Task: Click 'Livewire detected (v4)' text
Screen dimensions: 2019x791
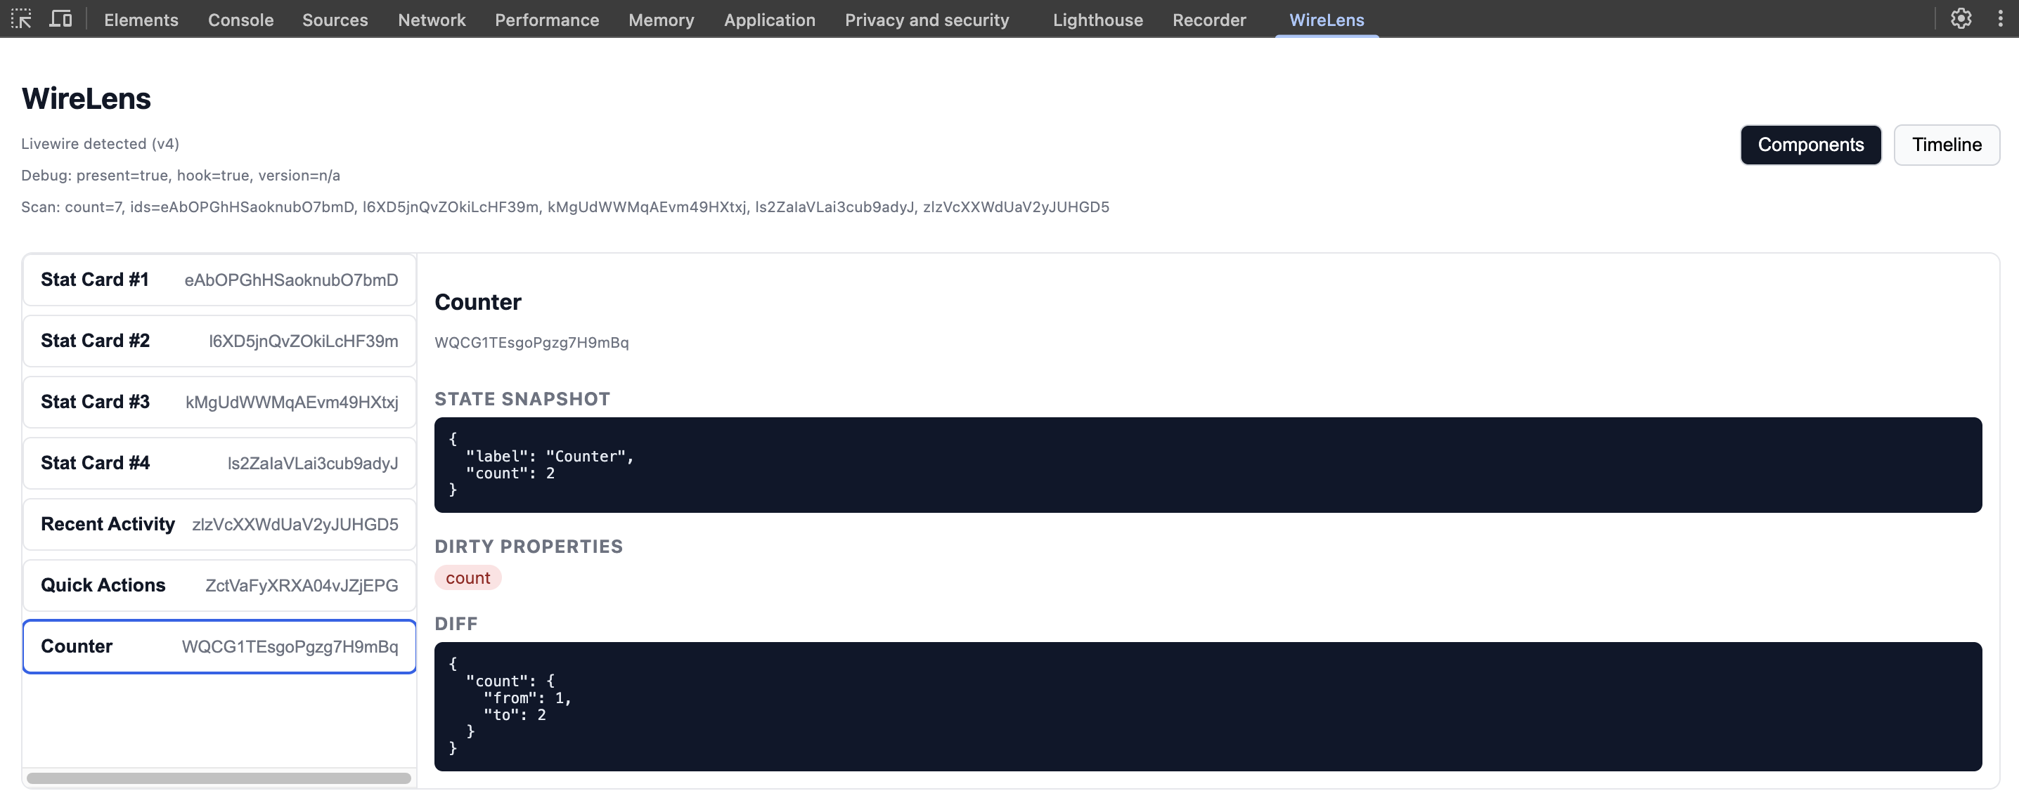Action: point(101,143)
